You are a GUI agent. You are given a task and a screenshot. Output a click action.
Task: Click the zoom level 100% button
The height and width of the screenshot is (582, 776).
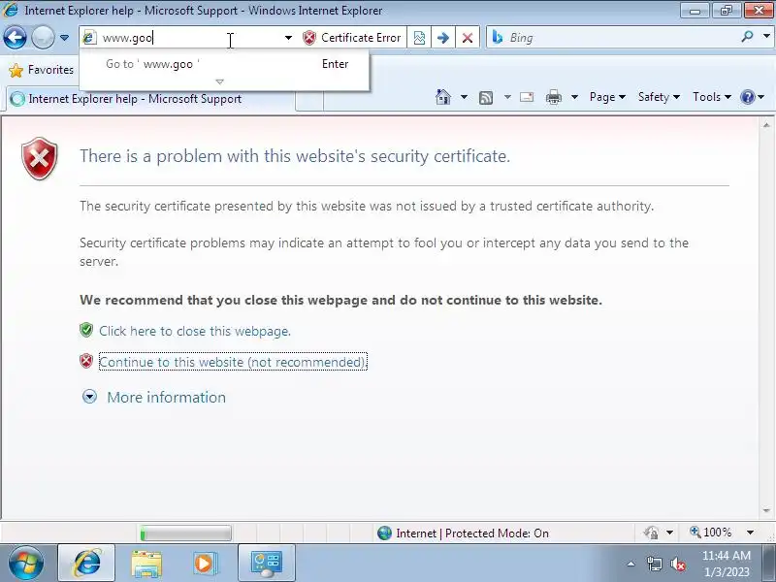tap(711, 533)
